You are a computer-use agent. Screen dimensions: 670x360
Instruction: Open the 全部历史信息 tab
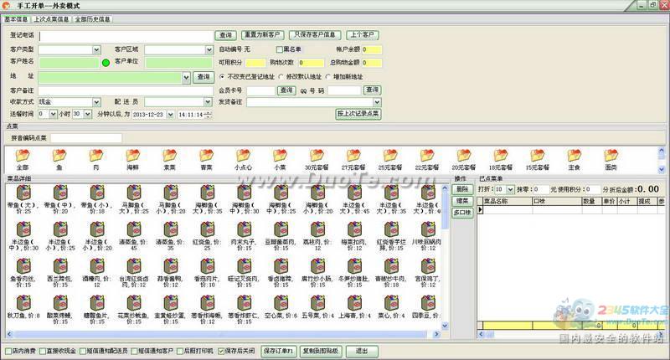tap(92, 18)
